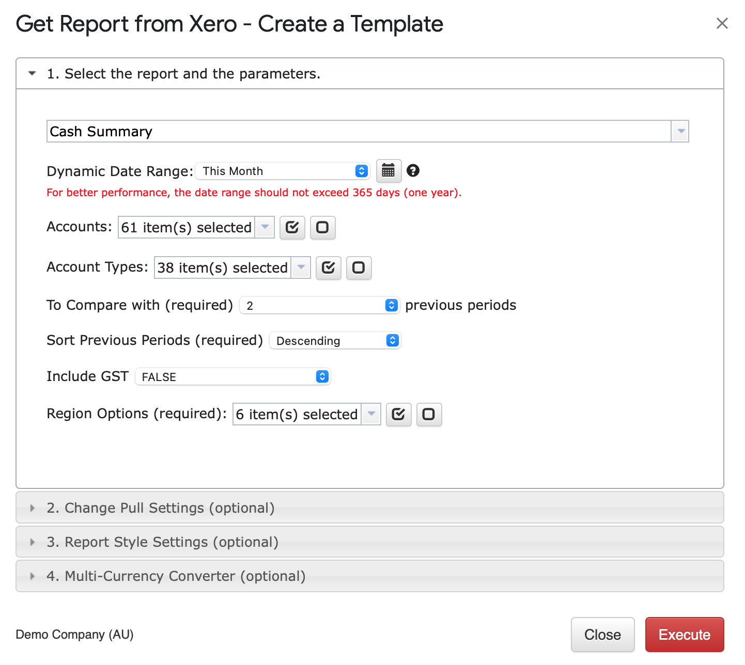Select all Accounts with check icon
The height and width of the screenshot is (665, 745).
coord(292,228)
